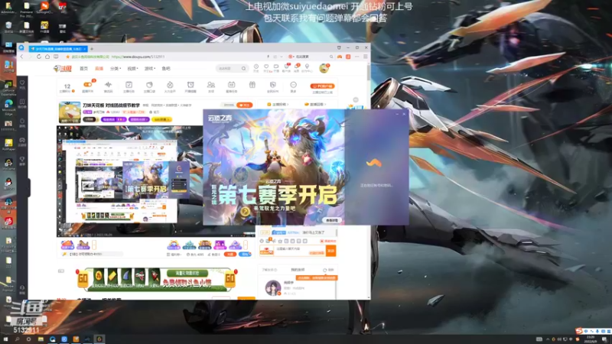Image resolution: width=612 pixels, height=344 pixels.
Task: Open the checklist task icon in the streamer toolbar
Action: coord(129,85)
